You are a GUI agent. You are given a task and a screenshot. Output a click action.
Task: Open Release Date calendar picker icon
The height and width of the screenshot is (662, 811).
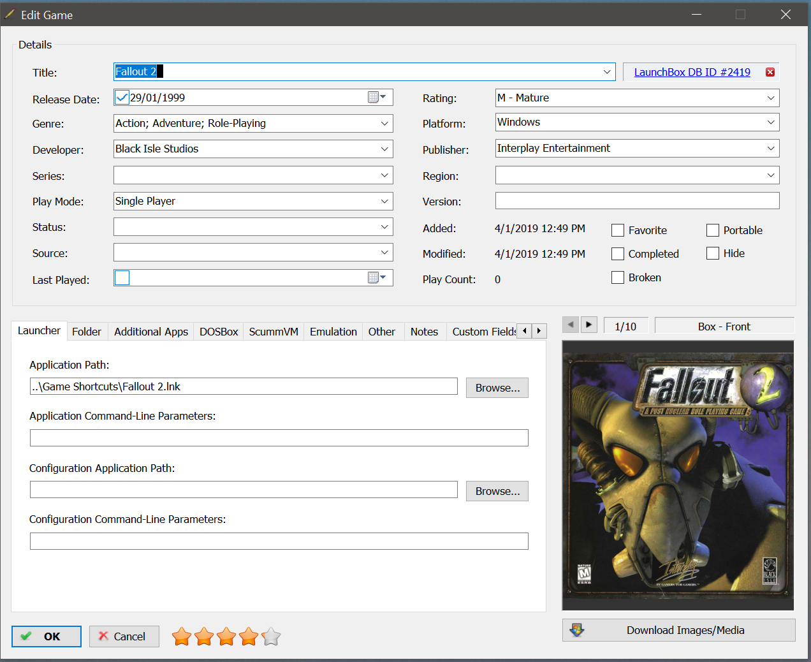[377, 97]
